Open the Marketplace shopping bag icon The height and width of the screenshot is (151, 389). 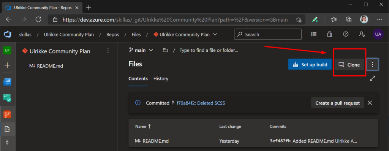pyautogui.click(x=329, y=35)
